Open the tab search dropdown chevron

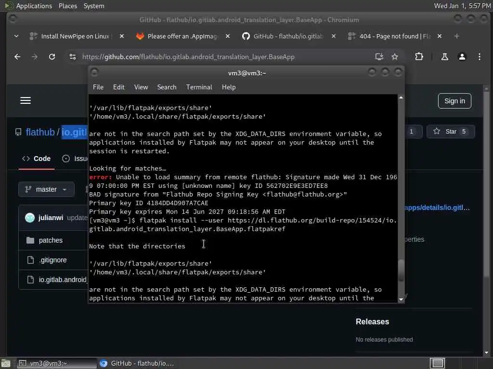[x=16, y=37]
